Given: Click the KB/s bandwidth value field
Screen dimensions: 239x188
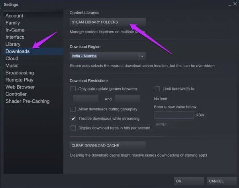Looking at the screenshot, I should (174, 115).
